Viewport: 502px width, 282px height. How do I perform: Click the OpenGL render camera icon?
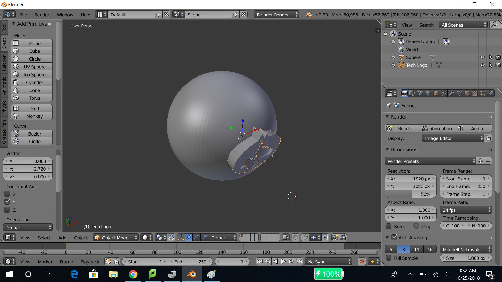335,237
